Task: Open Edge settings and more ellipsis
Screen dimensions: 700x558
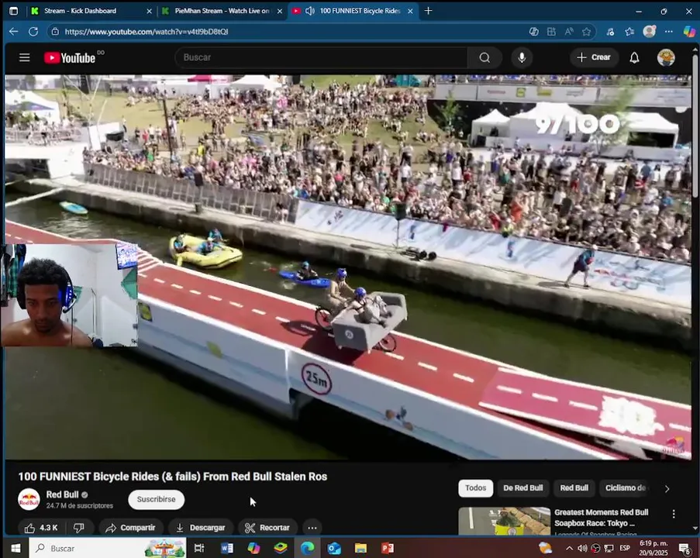Action: pyautogui.click(x=669, y=32)
